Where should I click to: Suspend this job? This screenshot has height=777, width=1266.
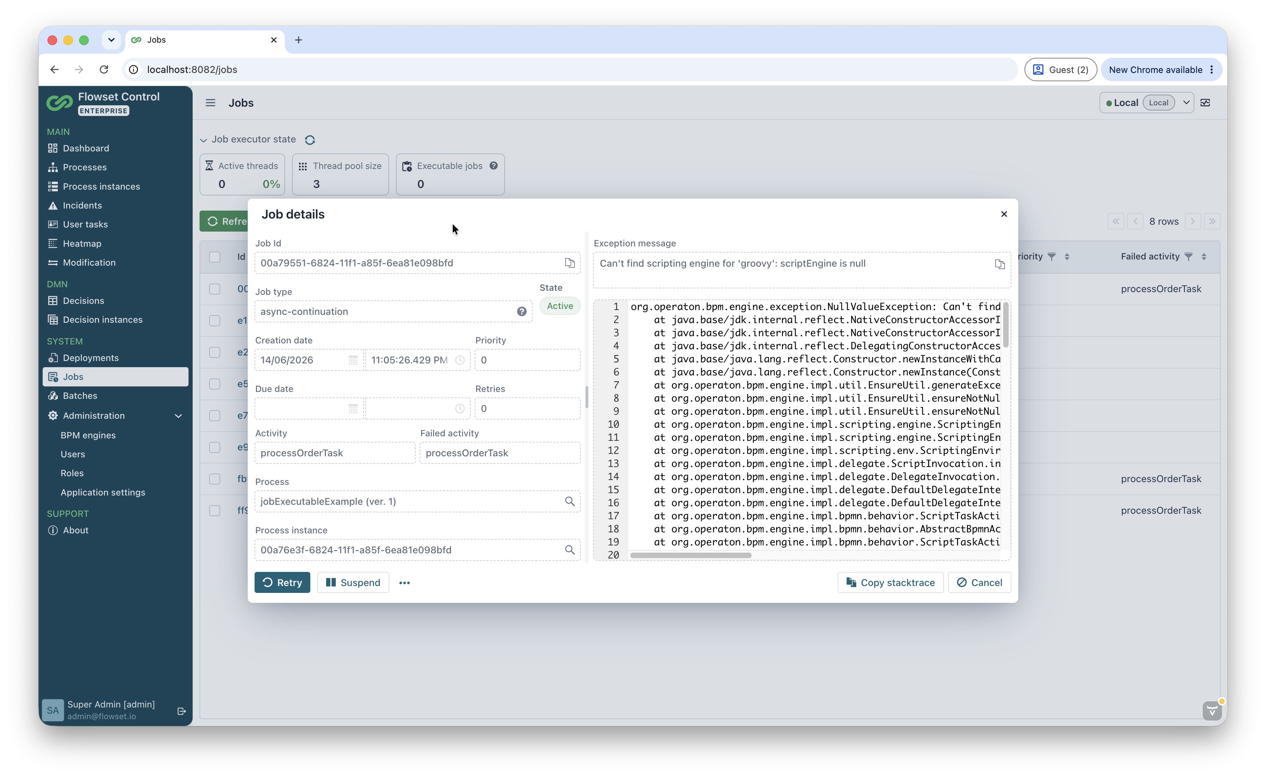pyautogui.click(x=353, y=583)
